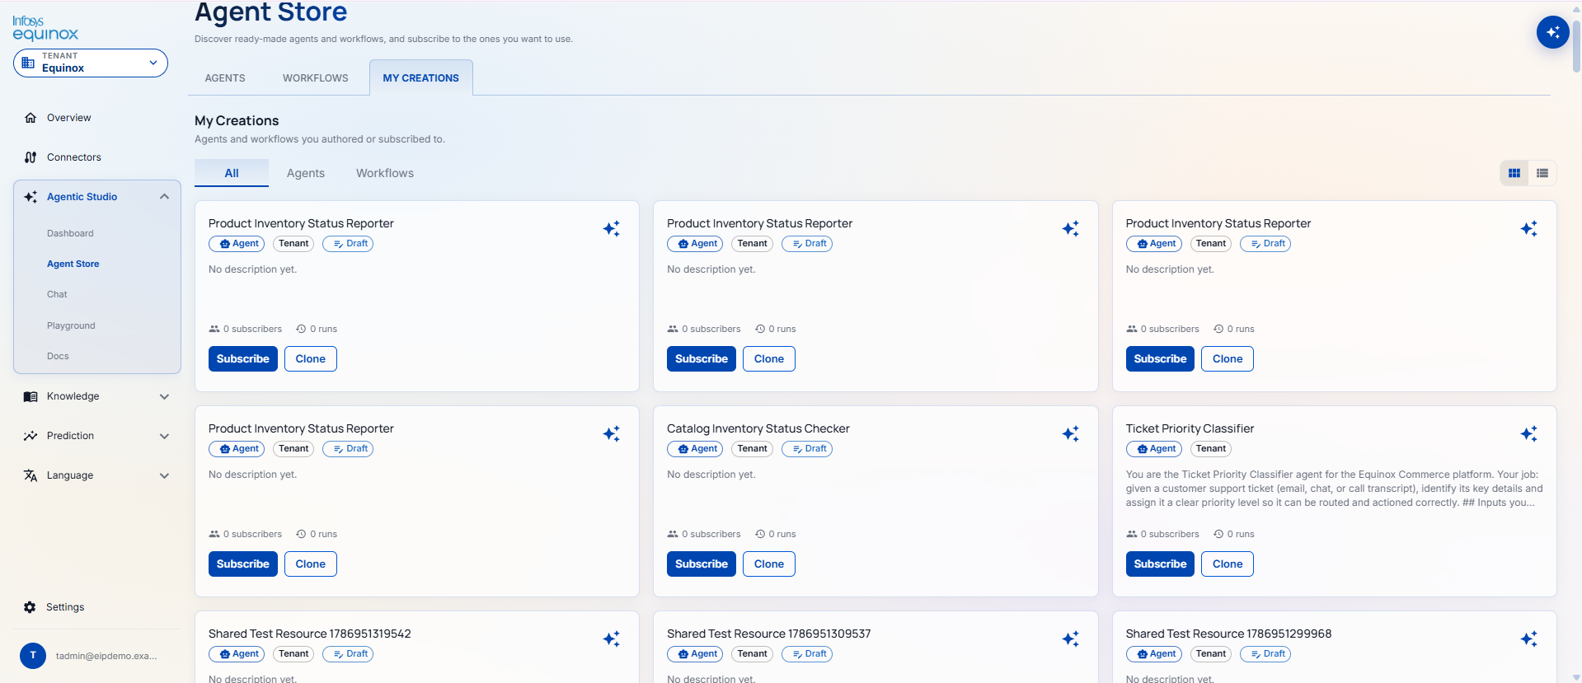Click sparkle icon on Catalog Inventory Status Checker card

pyautogui.click(x=1070, y=433)
